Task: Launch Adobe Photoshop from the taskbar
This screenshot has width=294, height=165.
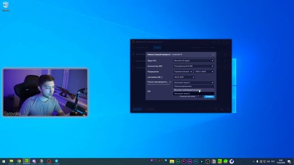Action: pos(196,161)
